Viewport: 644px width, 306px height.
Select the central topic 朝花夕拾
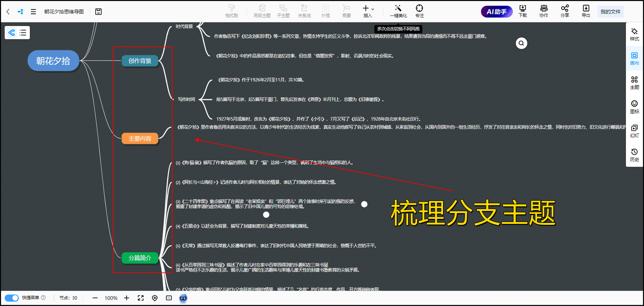pos(53,61)
